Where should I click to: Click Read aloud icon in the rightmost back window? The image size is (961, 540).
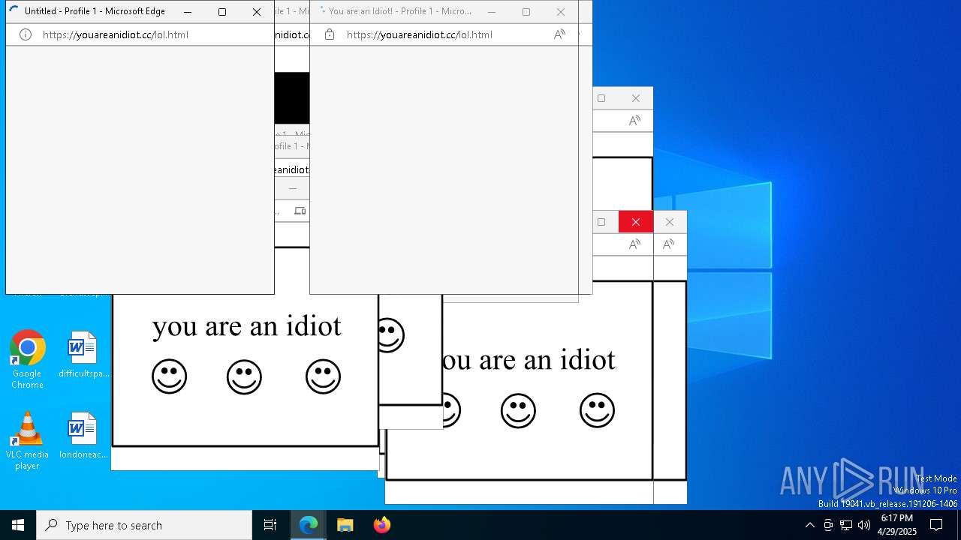[668, 244]
